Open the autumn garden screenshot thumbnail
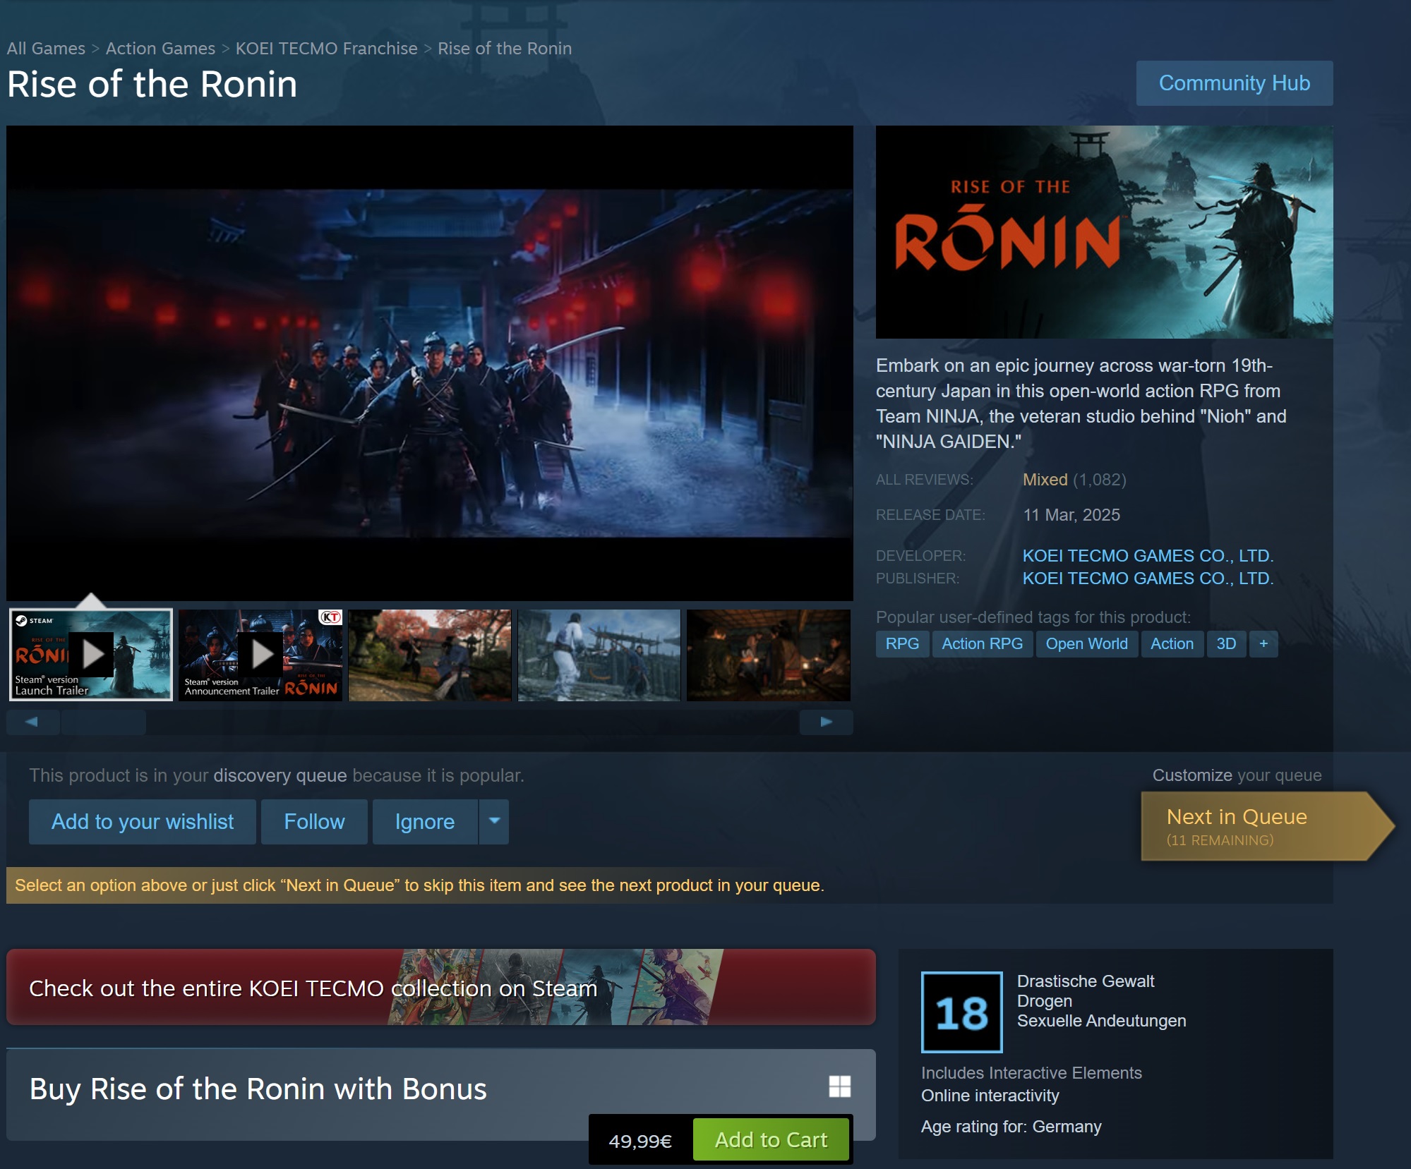Screen dimensions: 1411x1169 pos(429,655)
